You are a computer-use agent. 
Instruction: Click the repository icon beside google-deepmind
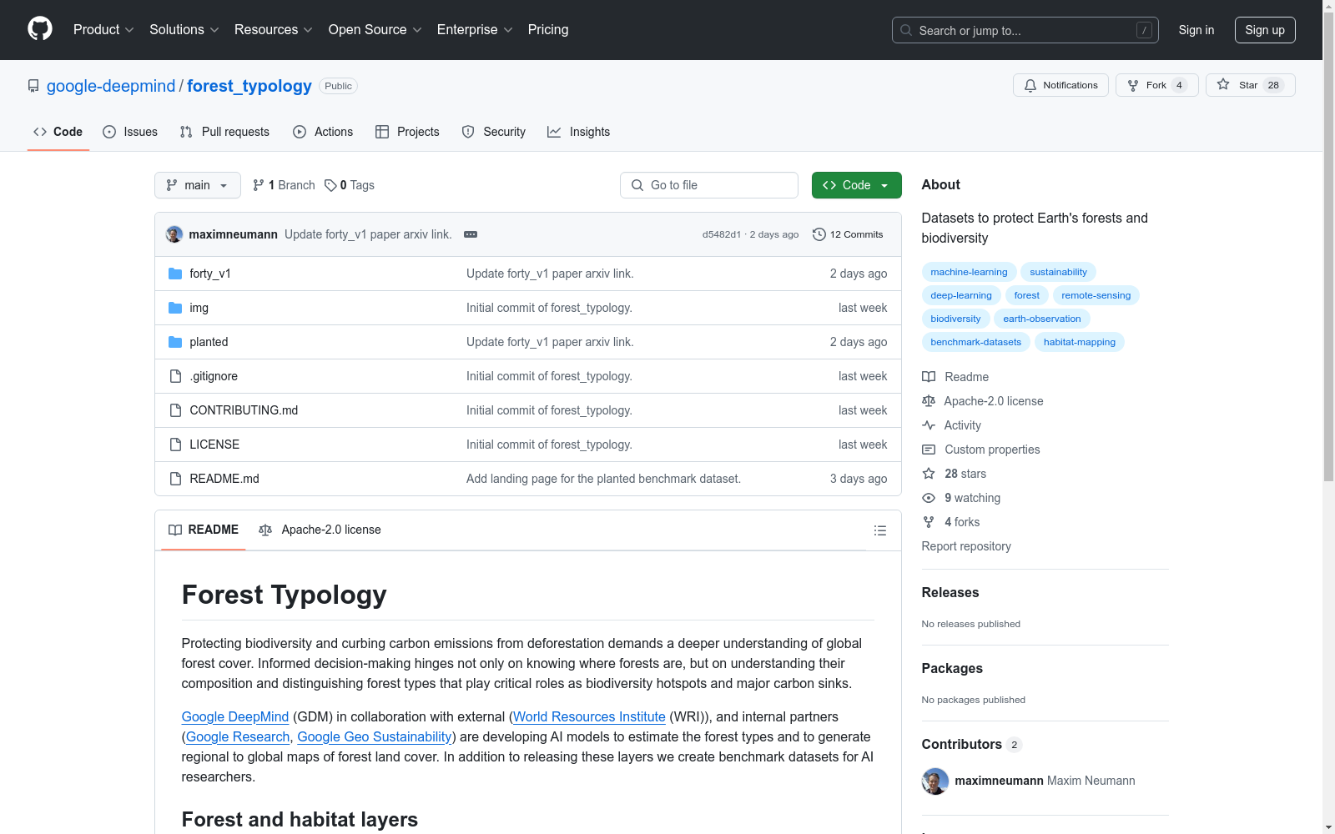tap(33, 86)
